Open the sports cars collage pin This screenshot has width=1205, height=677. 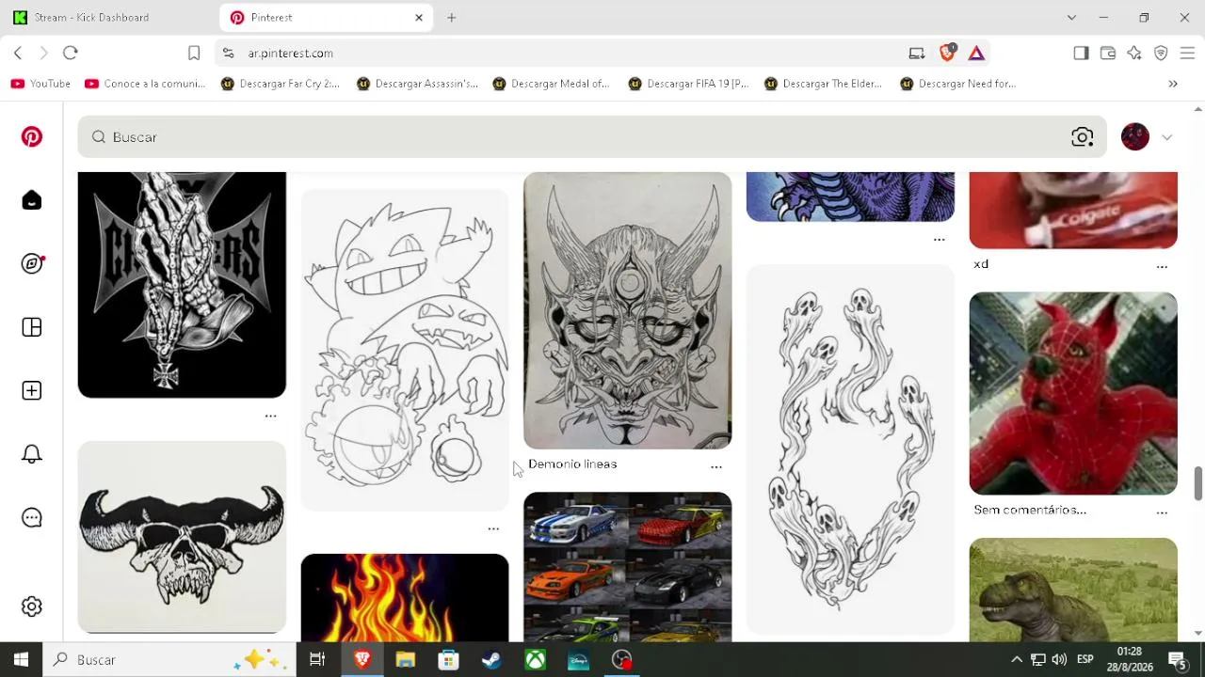click(628, 567)
